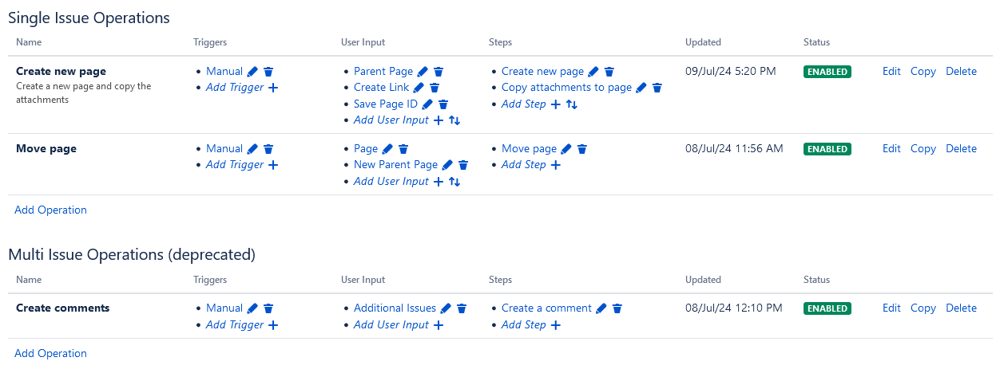Screen dimensions: 1004x373
Task: Click pencil icon next to Save Page ID
Action: coord(427,104)
